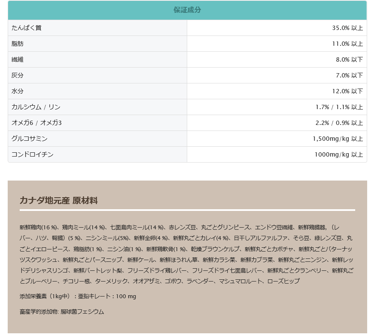Click the 1,500mg/kg 以上 glucosamine value
This screenshot has height=335, width=374.
pyautogui.click(x=338, y=139)
